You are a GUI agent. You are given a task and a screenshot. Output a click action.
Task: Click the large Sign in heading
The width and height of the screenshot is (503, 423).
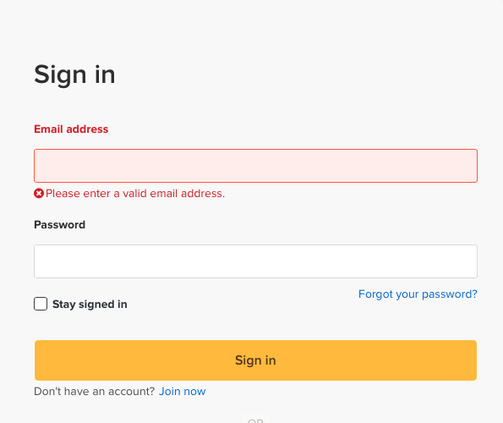[74, 74]
